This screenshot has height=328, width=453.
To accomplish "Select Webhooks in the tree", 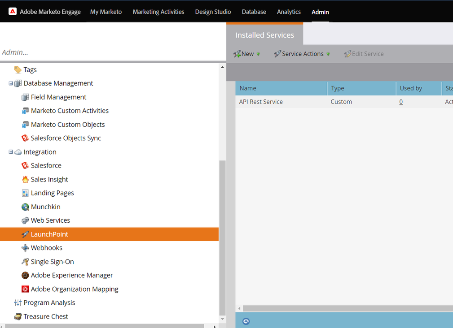I will coord(47,248).
